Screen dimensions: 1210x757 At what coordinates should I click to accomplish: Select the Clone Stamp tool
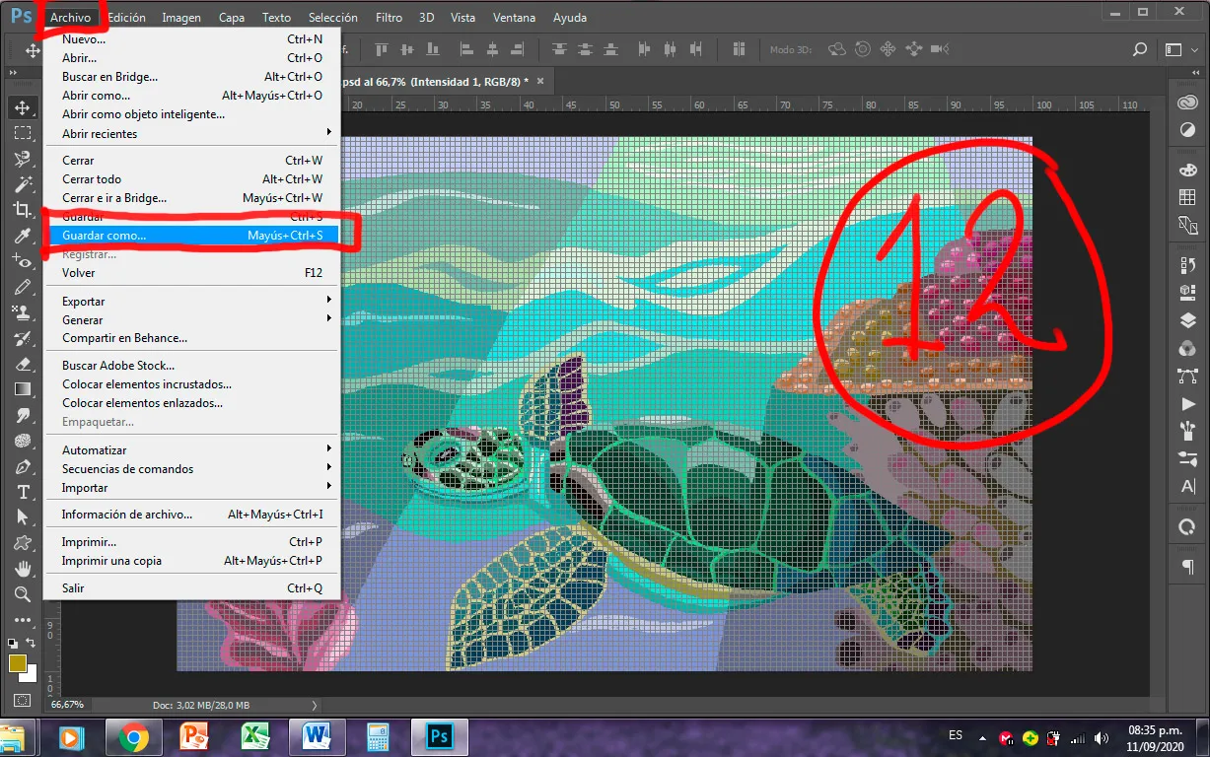[x=22, y=312]
